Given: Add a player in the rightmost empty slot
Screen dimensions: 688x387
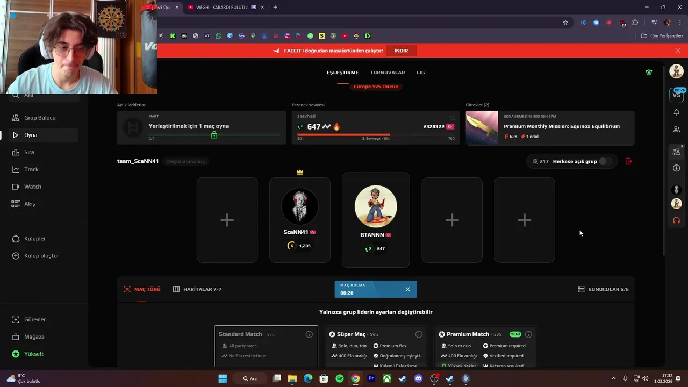Looking at the screenshot, I should 525,220.
